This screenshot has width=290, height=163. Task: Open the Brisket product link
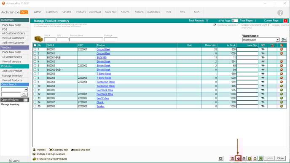[100, 106]
